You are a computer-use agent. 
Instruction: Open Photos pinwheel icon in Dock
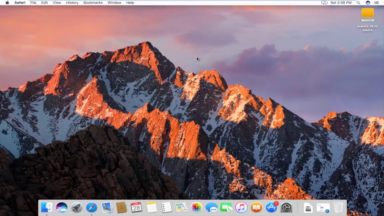[196, 207]
